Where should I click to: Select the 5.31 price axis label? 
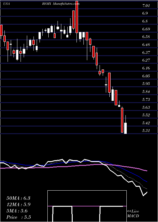pos(146,130)
